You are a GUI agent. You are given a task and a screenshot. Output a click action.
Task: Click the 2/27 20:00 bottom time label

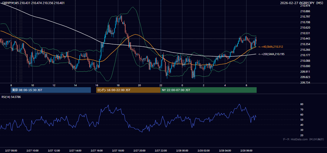pyautogui.click(x=139, y=150)
